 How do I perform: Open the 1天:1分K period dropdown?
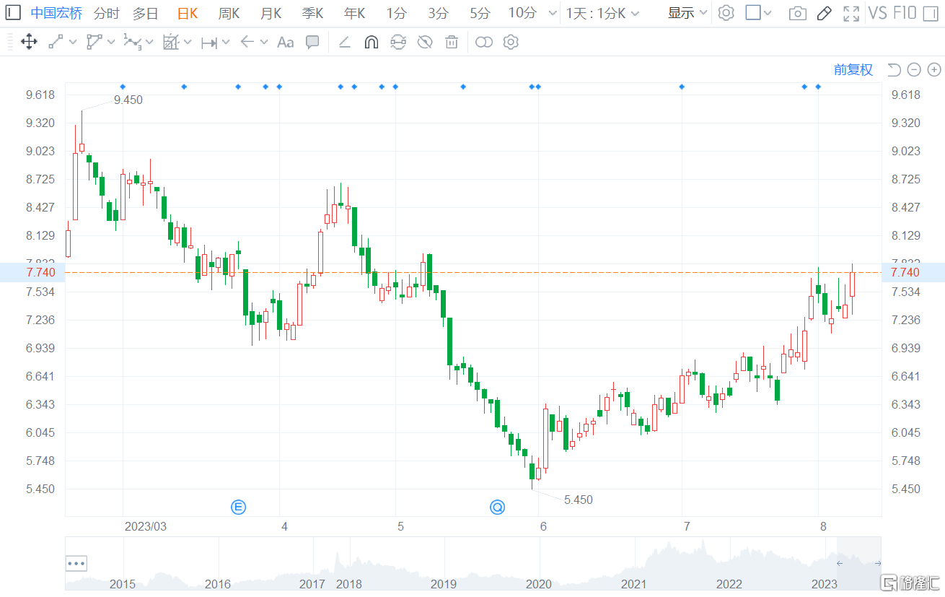(601, 13)
